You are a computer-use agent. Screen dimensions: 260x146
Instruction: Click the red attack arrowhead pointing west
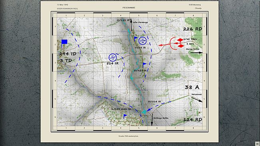click(x=161, y=45)
